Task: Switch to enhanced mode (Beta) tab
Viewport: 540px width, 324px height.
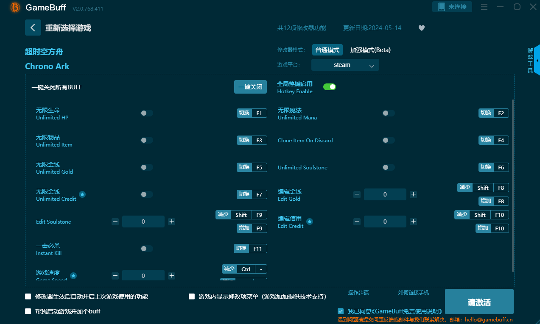Action: pyautogui.click(x=370, y=50)
